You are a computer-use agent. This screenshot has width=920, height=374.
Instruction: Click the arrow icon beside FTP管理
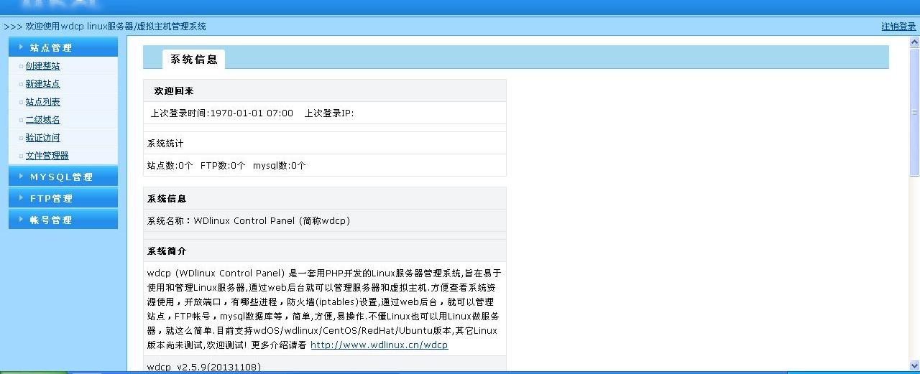[x=22, y=198]
